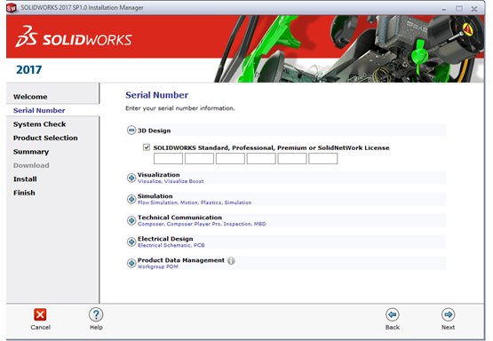
Task: Click the fourth serial number field
Action: [x=261, y=158]
